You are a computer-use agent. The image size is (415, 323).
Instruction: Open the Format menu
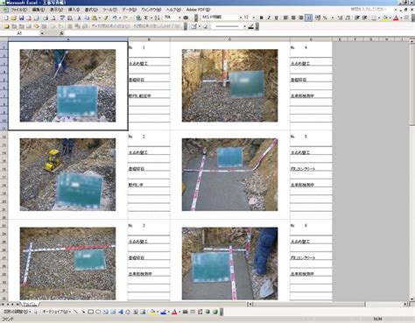91,10
